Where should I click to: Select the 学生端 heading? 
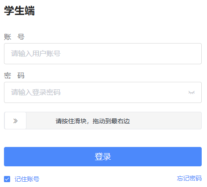19,11
